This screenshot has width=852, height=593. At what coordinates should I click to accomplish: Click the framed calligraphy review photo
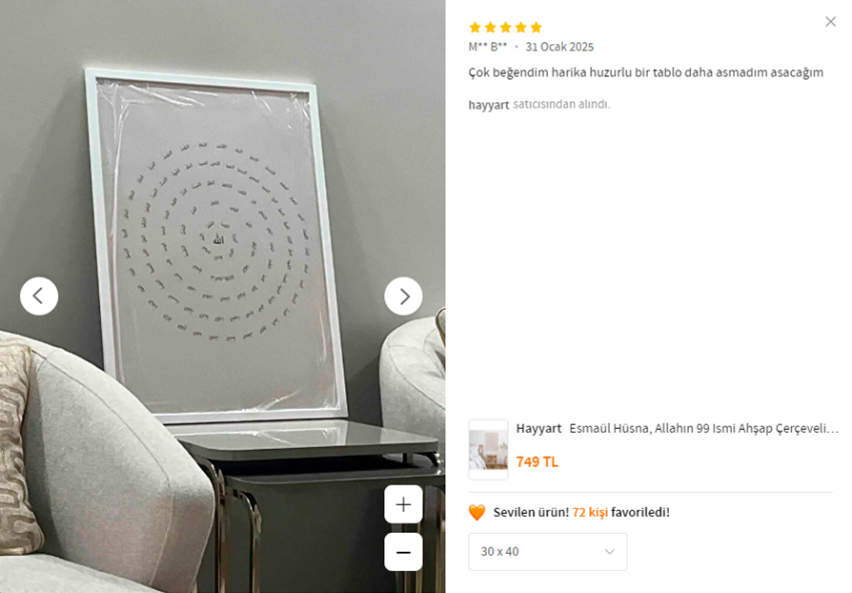click(216, 246)
